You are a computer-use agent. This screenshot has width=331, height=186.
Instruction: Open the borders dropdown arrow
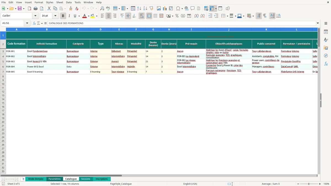pos(227,16)
